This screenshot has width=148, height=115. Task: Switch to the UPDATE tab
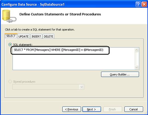[x=24, y=36]
